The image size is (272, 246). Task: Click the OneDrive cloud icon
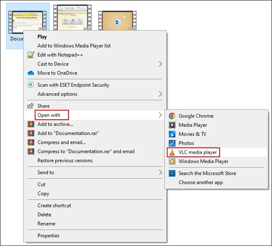point(31,73)
